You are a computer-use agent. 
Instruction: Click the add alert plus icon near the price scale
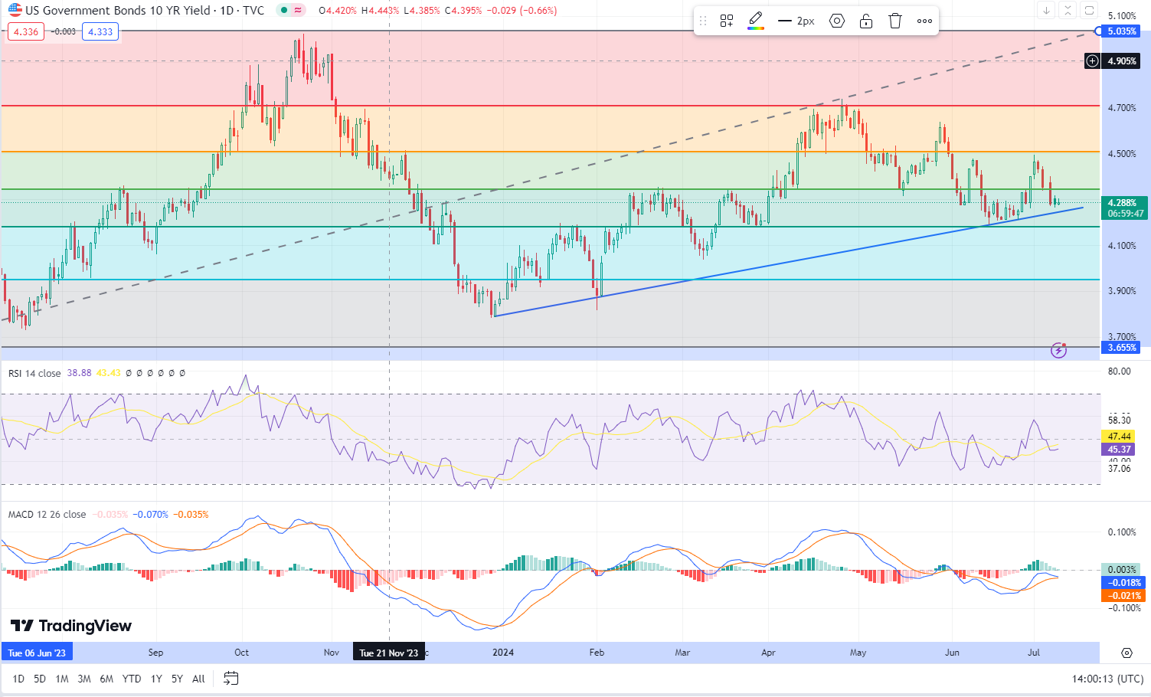tap(1092, 61)
